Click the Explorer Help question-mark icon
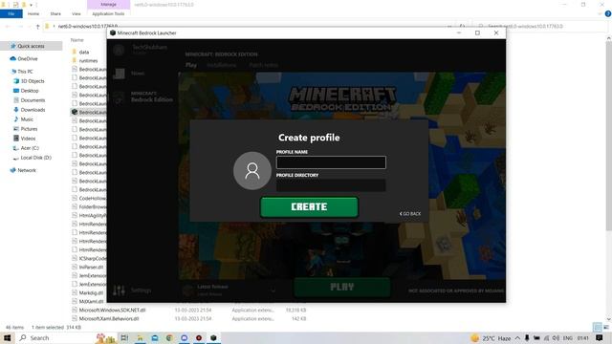Viewport: 612px width, 344px height. [608, 14]
